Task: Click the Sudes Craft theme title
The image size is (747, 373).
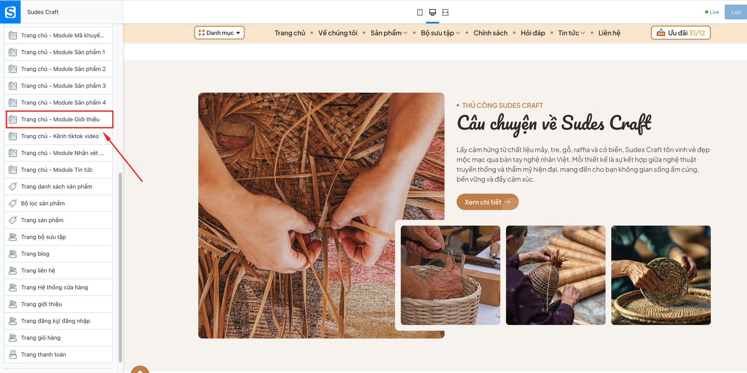Action: (43, 12)
